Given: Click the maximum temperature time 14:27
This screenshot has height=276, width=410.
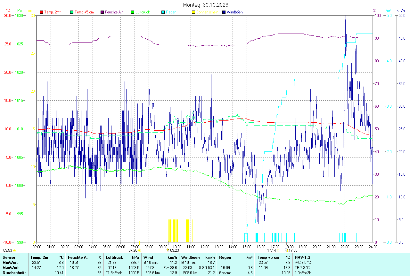Looking at the screenshot, I should click(36, 267).
